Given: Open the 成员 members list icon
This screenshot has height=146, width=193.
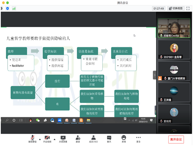Looking at the screenshot, I should (x=94, y=139).
